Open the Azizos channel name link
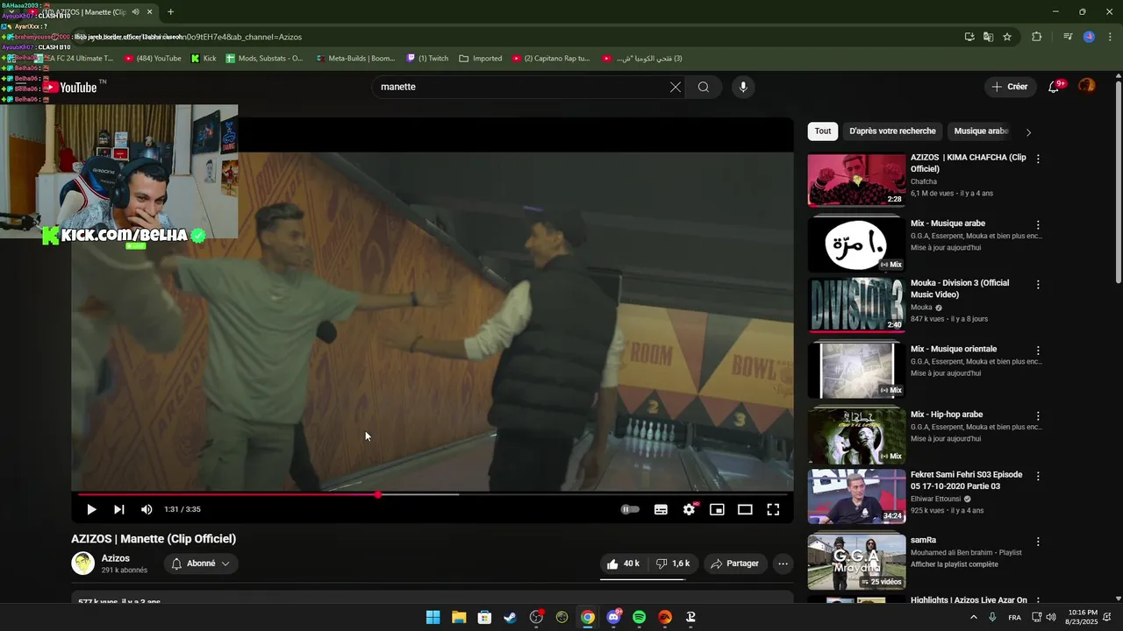 pyautogui.click(x=116, y=558)
